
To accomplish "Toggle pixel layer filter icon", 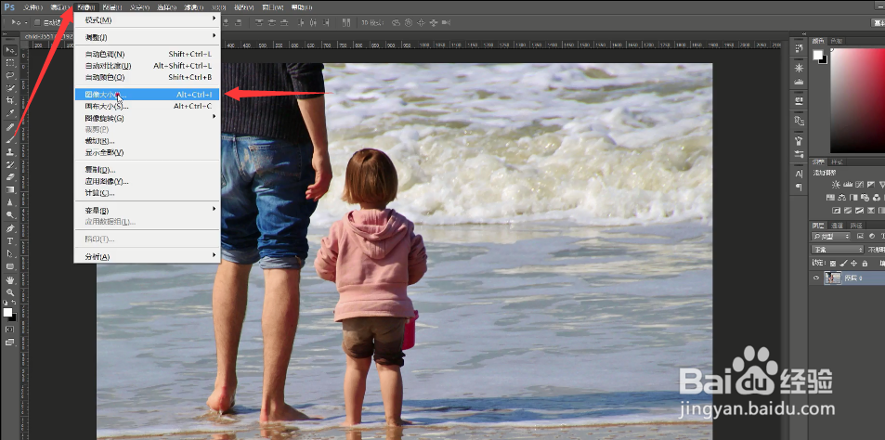I will coord(861,236).
